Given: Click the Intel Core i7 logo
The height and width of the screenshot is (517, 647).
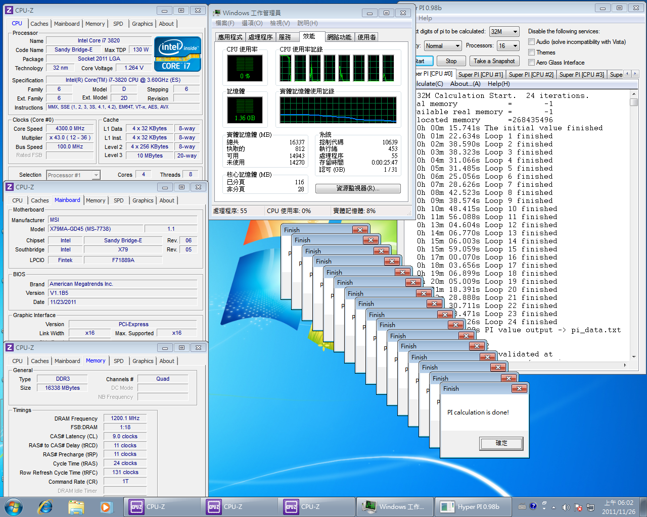Looking at the screenshot, I should click(x=177, y=54).
